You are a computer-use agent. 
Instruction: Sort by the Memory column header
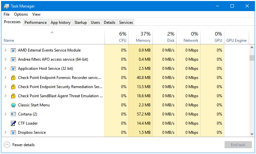coord(140,37)
